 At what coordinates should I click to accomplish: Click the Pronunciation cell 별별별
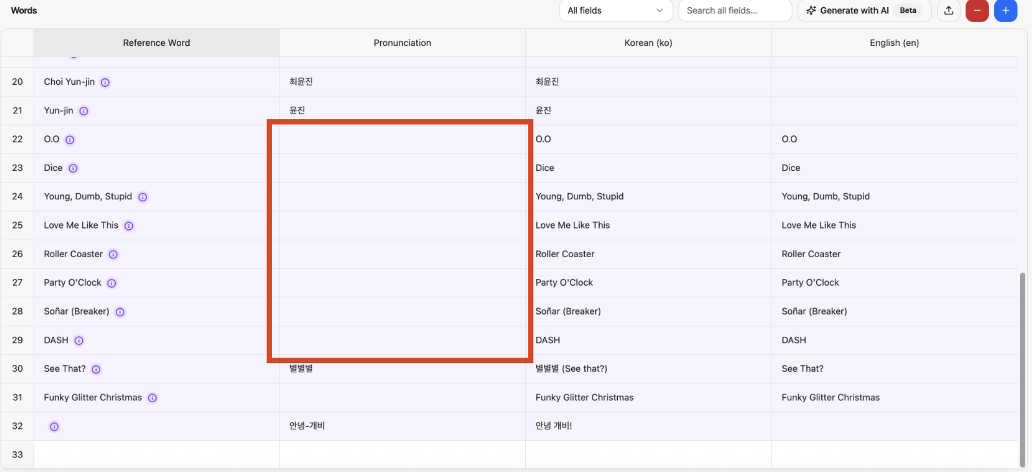(402, 369)
